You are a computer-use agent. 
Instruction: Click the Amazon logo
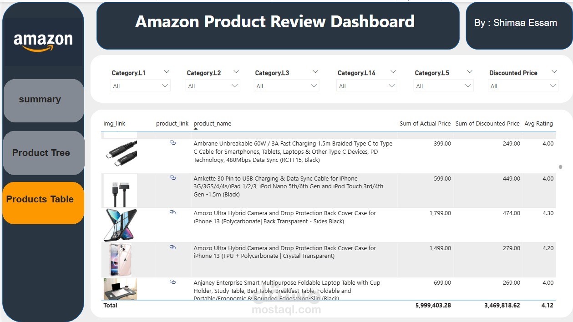43,42
